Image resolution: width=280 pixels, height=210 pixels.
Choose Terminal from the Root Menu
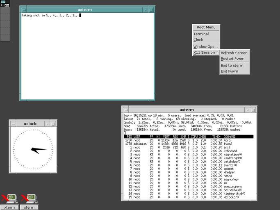pyautogui.click(x=201, y=34)
